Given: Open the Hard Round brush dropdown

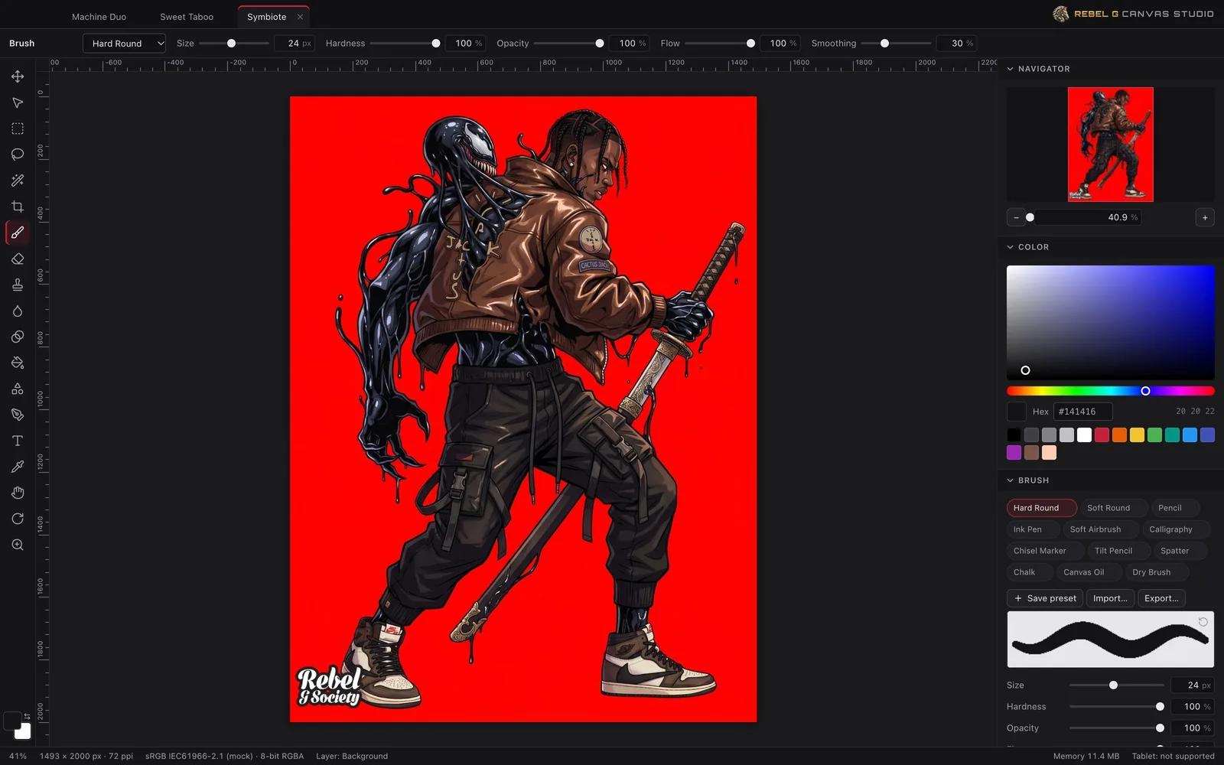Looking at the screenshot, I should click(x=124, y=44).
